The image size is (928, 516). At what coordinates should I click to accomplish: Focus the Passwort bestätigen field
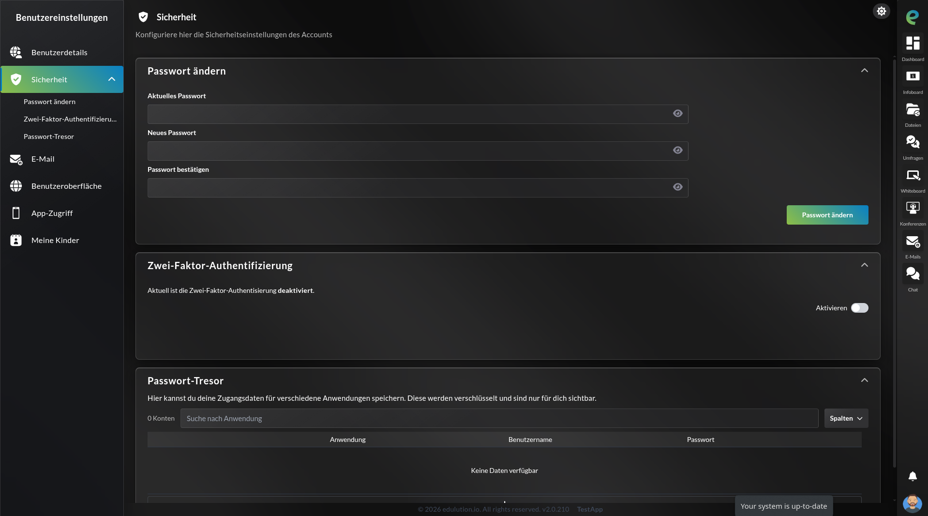(x=418, y=188)
